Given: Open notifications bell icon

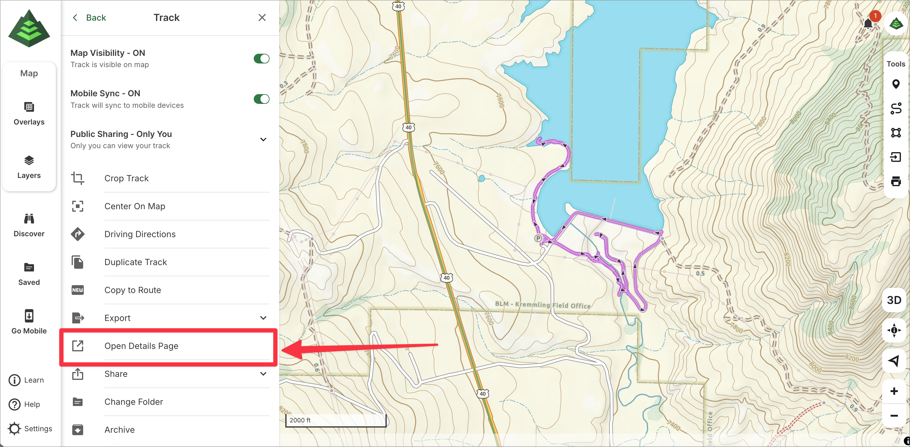Looking at the screenshot, I should (868, 23).
